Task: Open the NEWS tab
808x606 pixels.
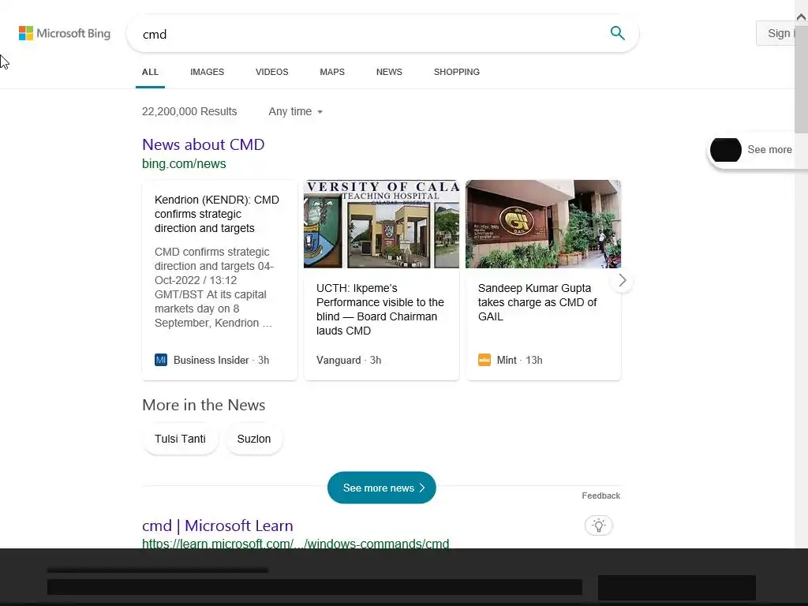Action: [x=389, y=72]
